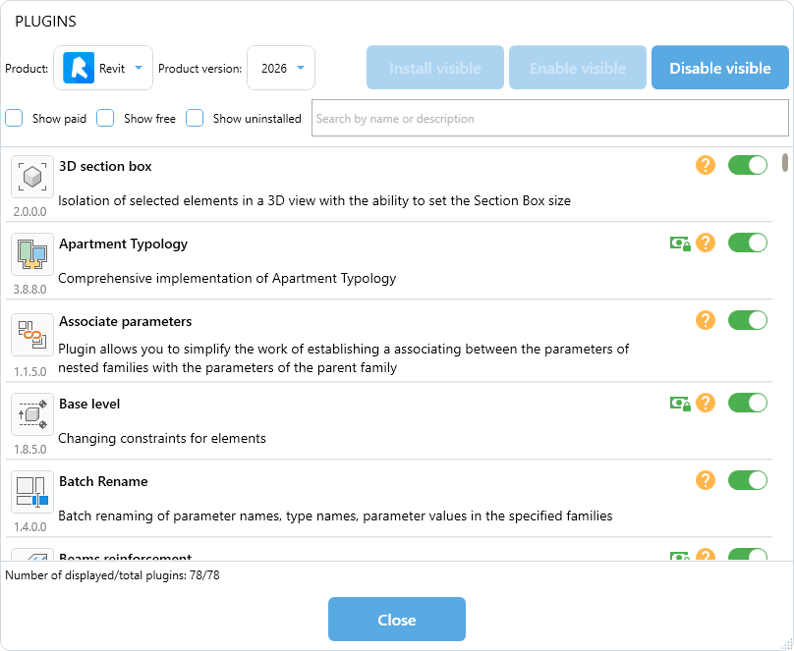Open help for Batch Rename plugin
The height and width of the screenshot is (651, 794).
click(x=705, y=480)
